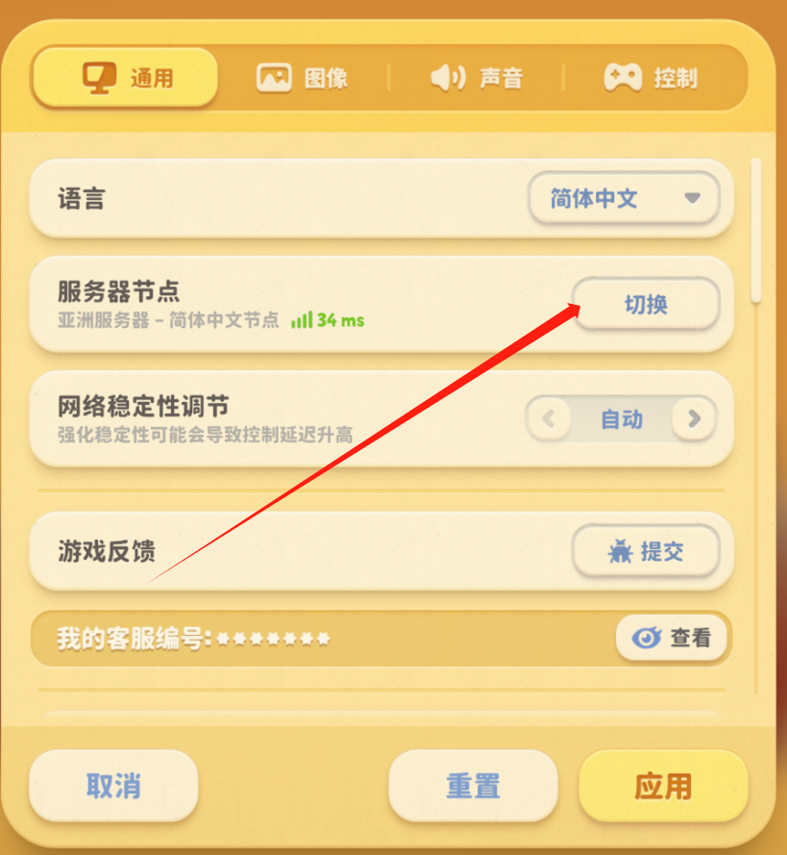The height and width of the screenshot is (855, 787).
Task: Click the vertical scrollbar thumb
Action: click(756, 230)
